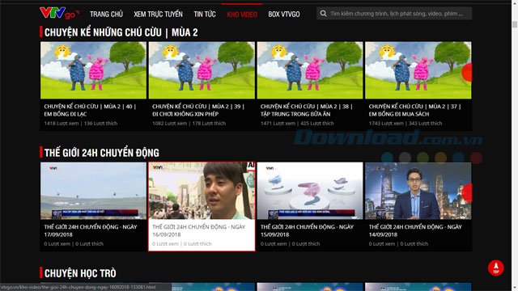The height and width of the screenshot is (291, 518).
Task: Click the red TOP rocket button
Action: coord(496,268)
